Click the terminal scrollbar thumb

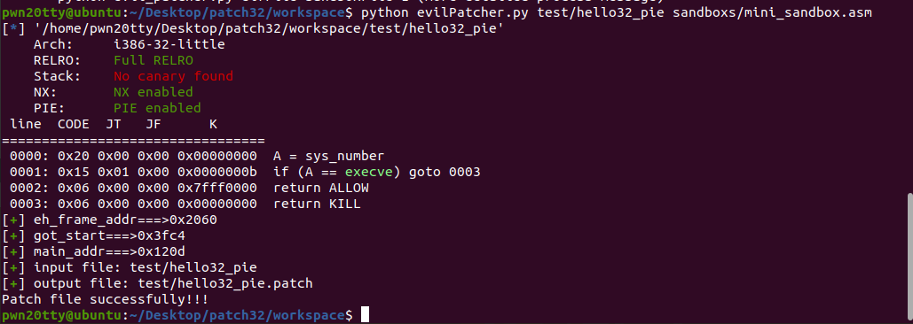[910, 258]
